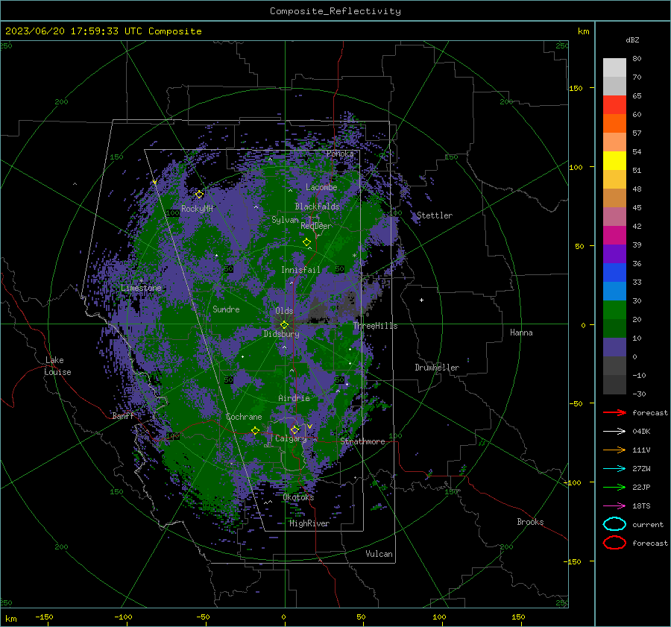Click the Strathmore city label
This screenshot has width=671, height=627.
click(x=362, y=441)
